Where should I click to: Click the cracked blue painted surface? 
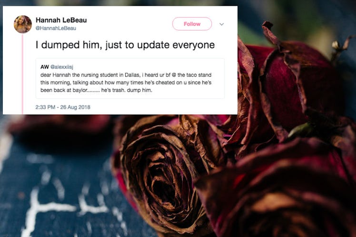57,193
